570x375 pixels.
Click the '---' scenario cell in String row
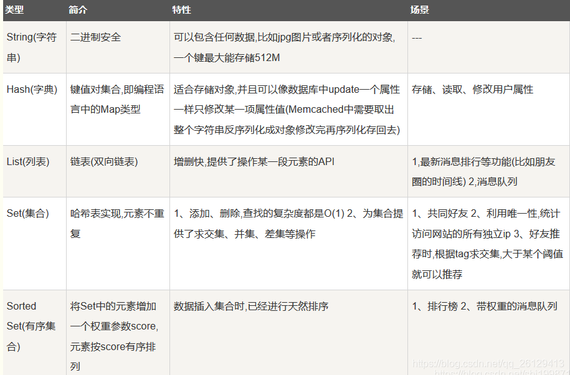[x=488, y=47]
